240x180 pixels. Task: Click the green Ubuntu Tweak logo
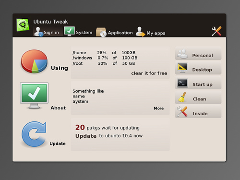23,24
